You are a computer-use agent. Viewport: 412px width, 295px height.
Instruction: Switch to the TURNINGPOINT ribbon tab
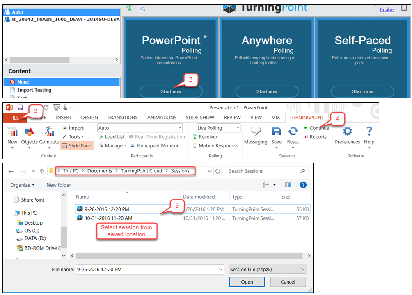[307, 118]
